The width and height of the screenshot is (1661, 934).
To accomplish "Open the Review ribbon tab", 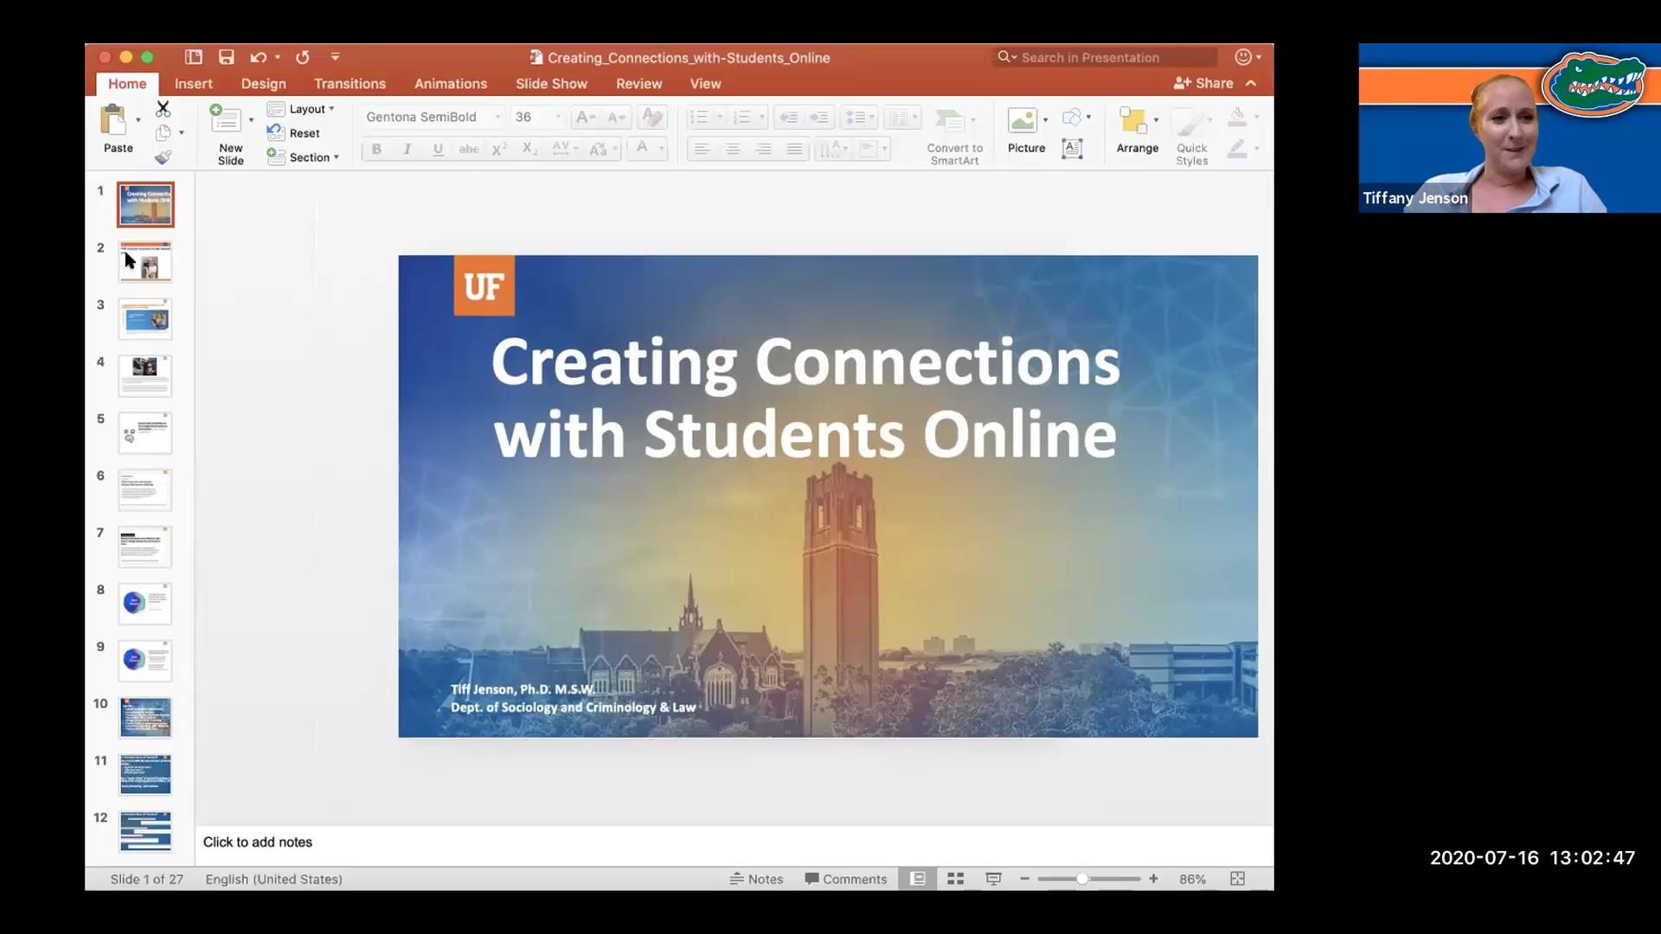I will tap(638, 83).
